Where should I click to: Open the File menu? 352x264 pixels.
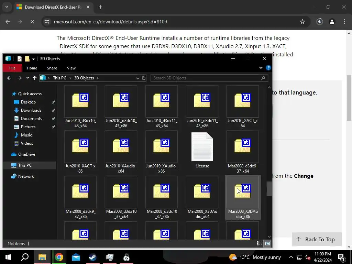coord(12,68)
